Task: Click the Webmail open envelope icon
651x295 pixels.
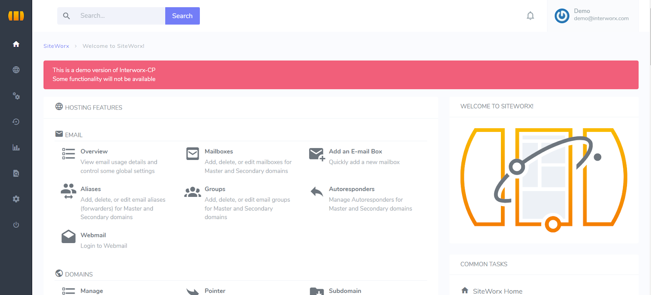Action: tap(68, 237)
